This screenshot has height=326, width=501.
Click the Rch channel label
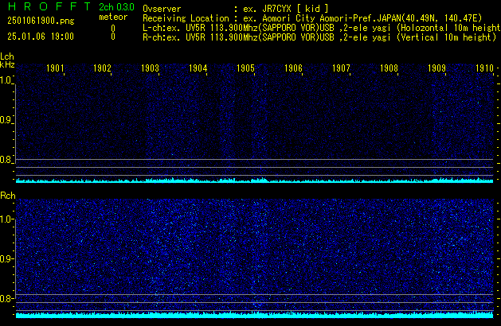(x=8, y=196)
